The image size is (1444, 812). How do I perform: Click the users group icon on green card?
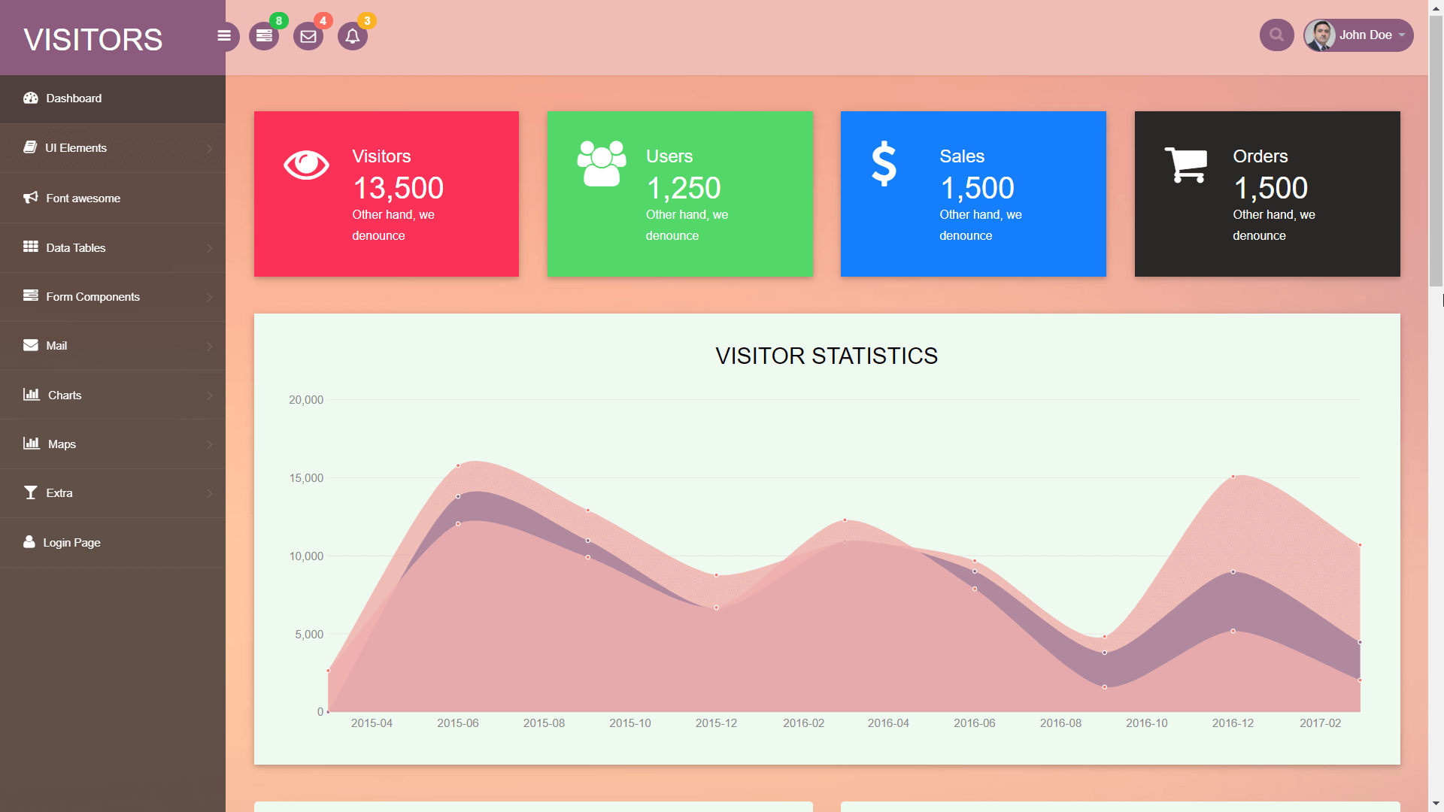(602, 160)
